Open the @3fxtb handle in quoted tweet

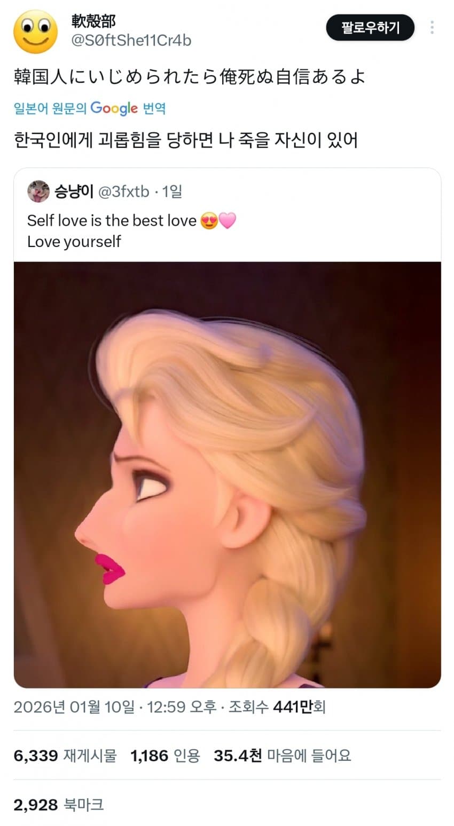point(124,191)
